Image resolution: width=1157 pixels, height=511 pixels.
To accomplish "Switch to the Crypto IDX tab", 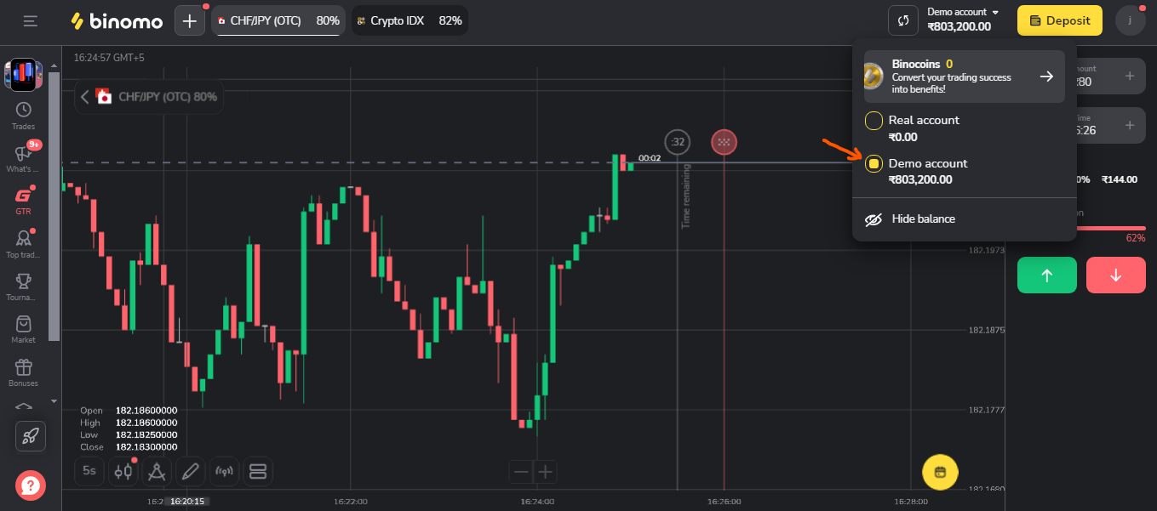I will 409,20.
